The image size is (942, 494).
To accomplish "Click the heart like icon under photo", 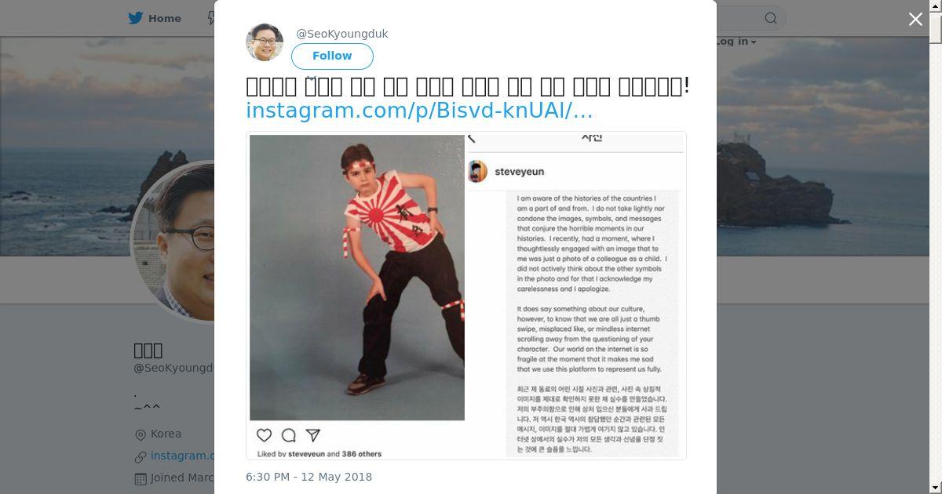I will tap(265, 435).
